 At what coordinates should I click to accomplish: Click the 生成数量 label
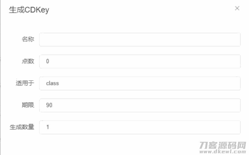22,127
